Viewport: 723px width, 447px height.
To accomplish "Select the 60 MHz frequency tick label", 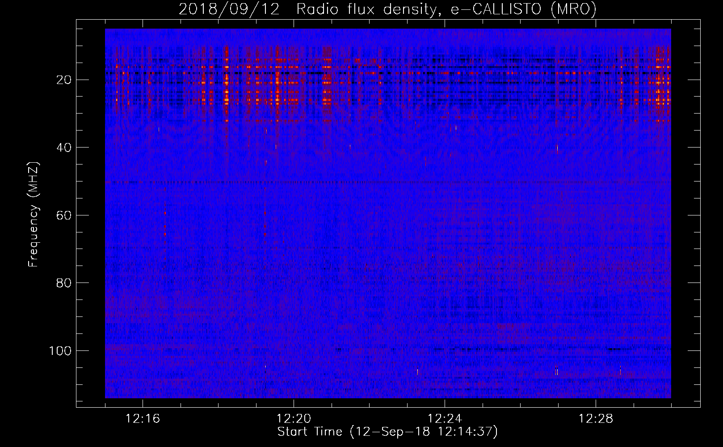I will (x=64, y=215).
